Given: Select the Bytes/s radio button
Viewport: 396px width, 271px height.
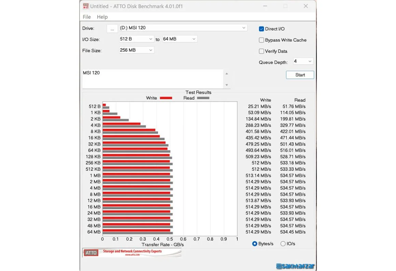Looking at the screenshot, I should (x=255, y=244).
